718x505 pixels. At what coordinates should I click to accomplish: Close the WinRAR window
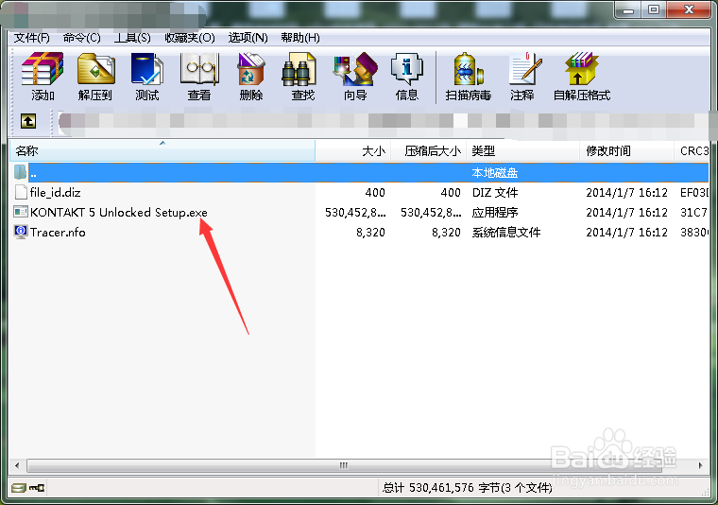pyautogui.click(x=689, y=9)
